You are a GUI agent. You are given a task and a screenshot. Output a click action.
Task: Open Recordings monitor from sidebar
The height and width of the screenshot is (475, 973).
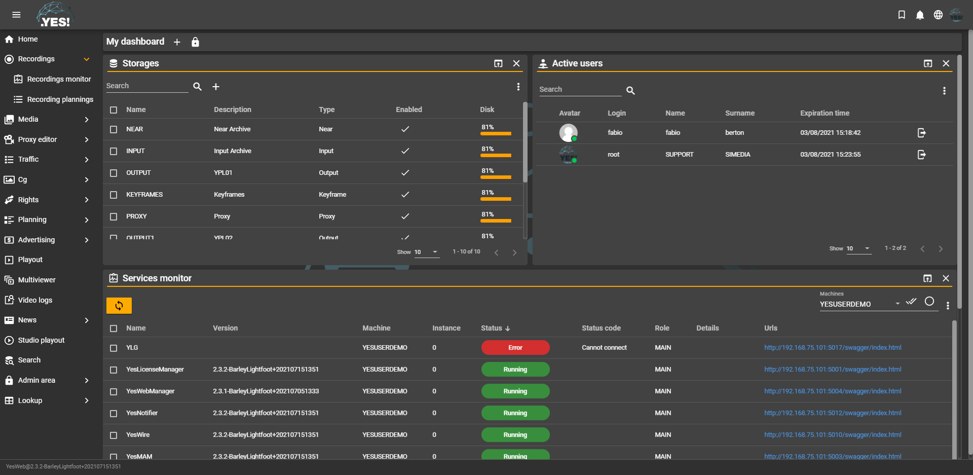pyautogui.click(x=59, y=79)
